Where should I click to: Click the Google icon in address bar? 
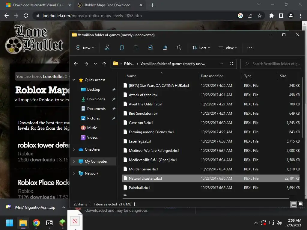pos(240,16)
